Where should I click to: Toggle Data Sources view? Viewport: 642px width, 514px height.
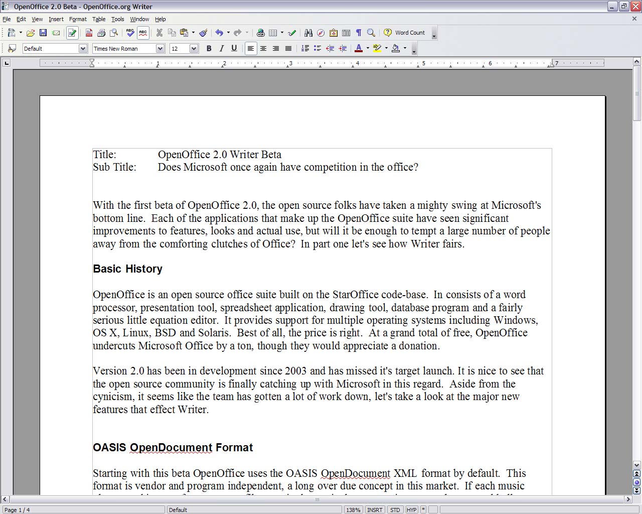coord(346,33)
